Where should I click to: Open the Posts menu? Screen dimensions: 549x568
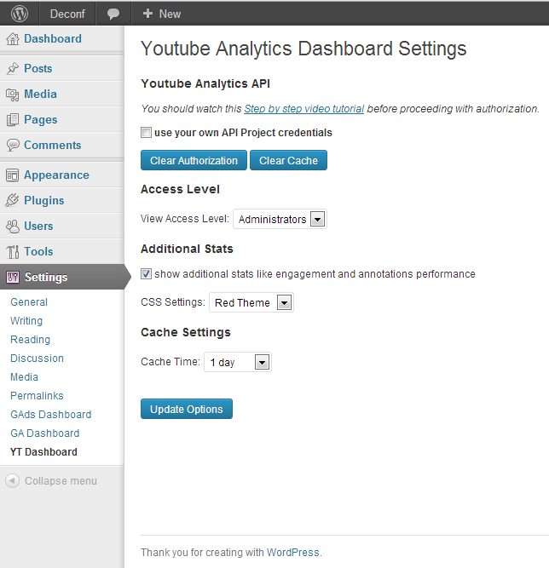tap(38, 68)
